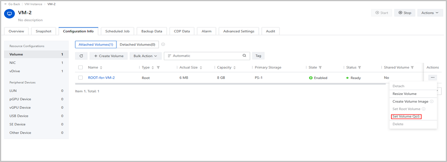The height and width of the screenshot is (162, 447).
Task: Click the State column filter icon
Action: point(320,67)
